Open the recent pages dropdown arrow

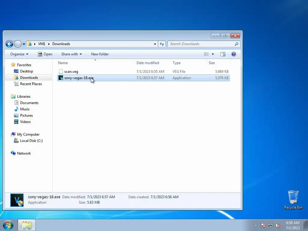pos(24,44)
